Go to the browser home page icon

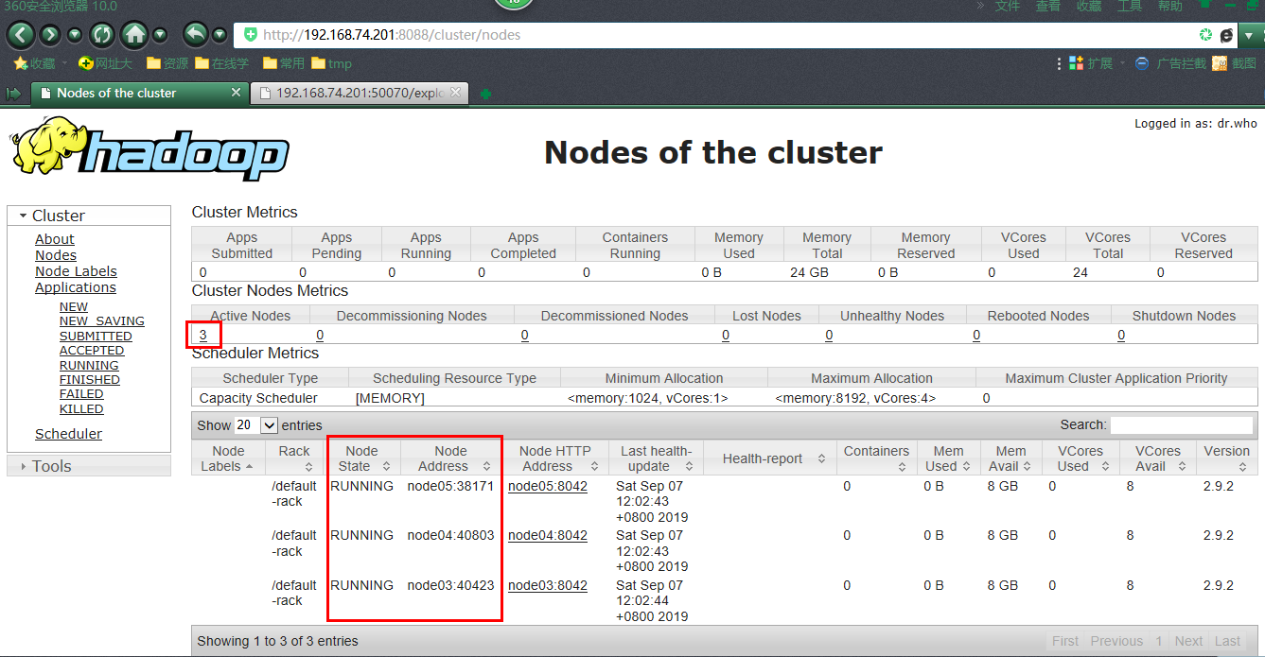[134, 36]
